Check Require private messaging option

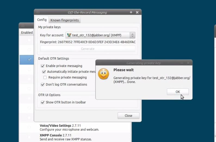pos(45,78)
